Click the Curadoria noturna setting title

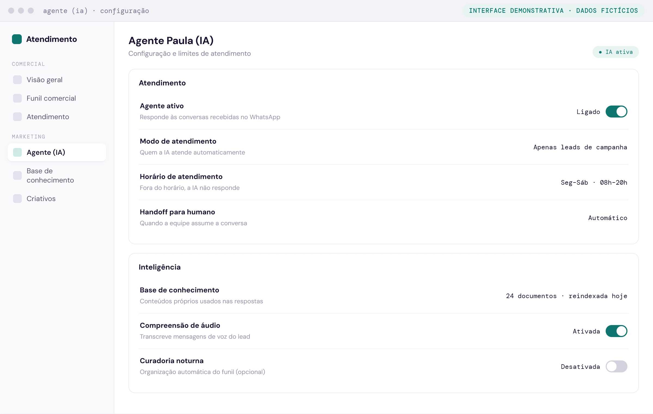pos(172,361)
